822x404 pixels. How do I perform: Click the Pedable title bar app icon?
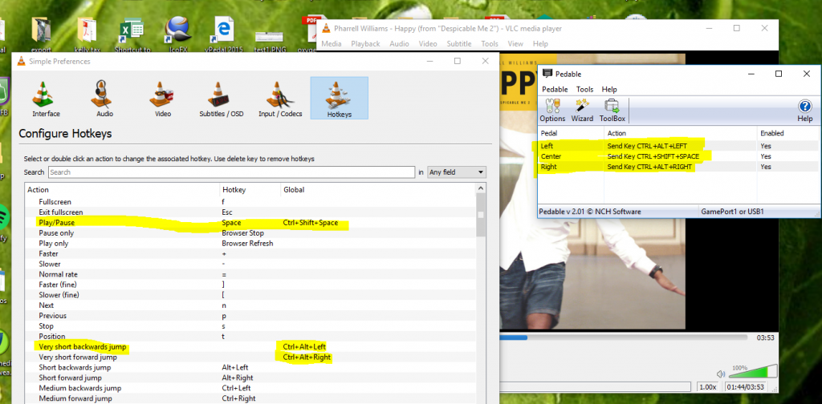(547, 74)
